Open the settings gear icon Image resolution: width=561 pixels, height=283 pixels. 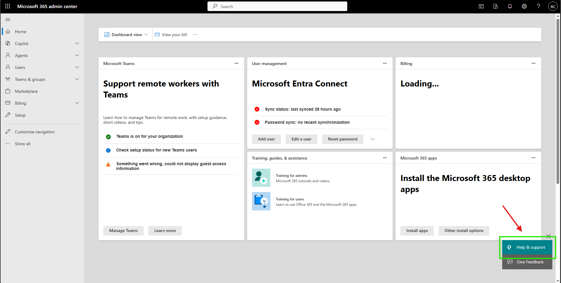[524, 6]
